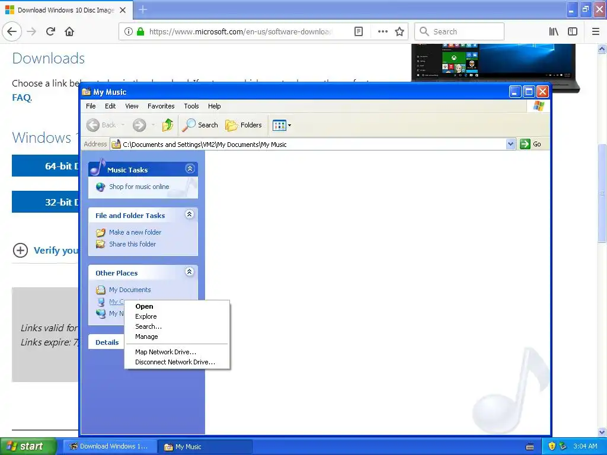Expand the Verify your download section
Screen dimensions: 607x455
click(x=46, y=251)
